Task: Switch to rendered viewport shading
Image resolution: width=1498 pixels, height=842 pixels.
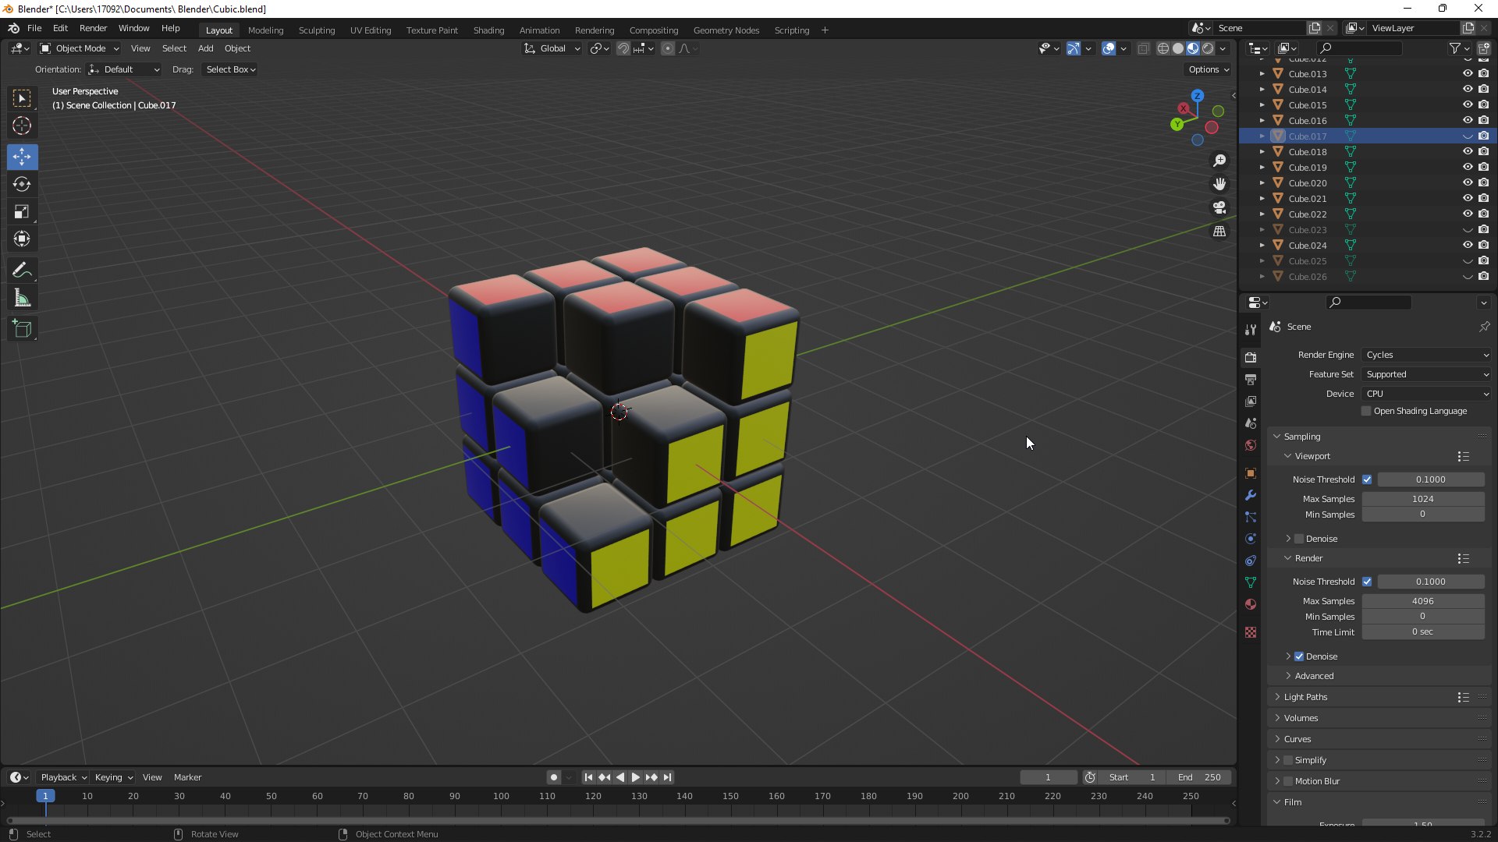Action: tap(1208, 48)
